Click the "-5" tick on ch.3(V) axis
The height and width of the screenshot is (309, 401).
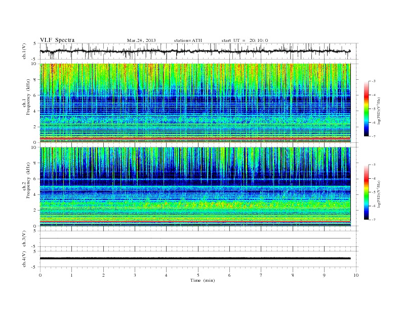pos(34,246)
